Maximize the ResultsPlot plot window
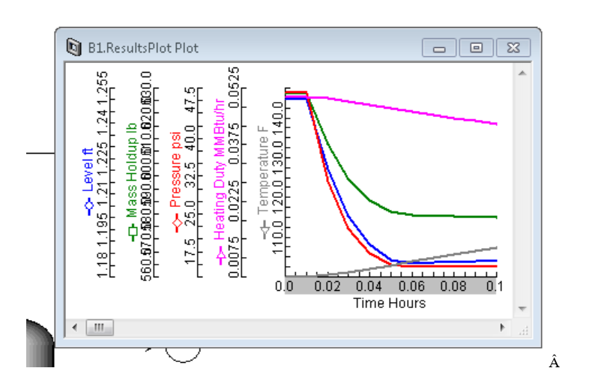The height and width of the screenshot is (386, 601). [x=476, y=48]
